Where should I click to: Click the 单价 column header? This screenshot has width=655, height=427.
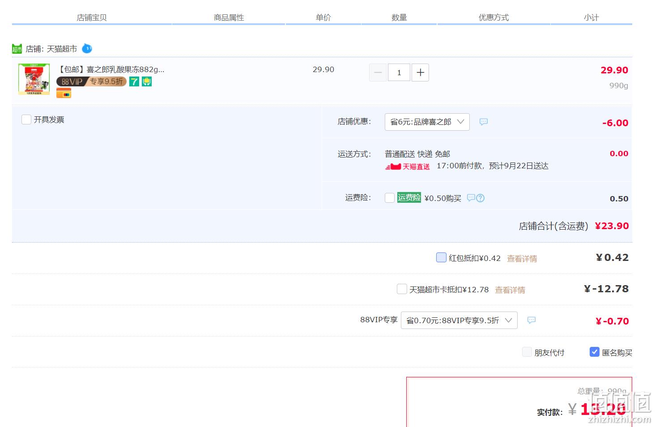(x=323, y=17)
